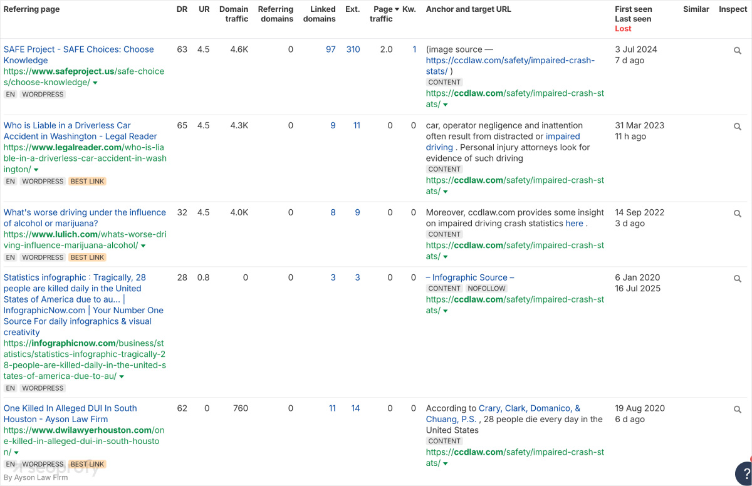
Task: Open target URL dropdown in lulich row
Action: (446, 257)
